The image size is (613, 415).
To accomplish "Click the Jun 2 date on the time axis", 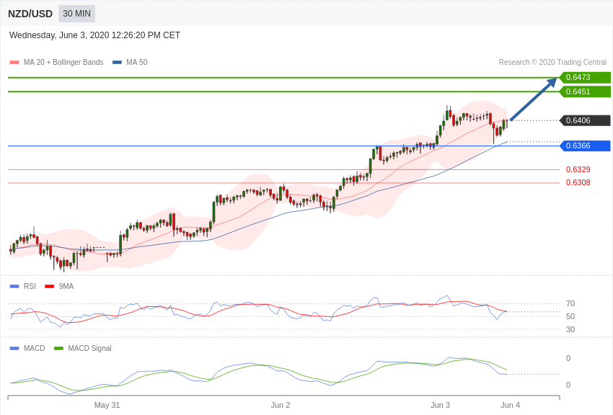I will tap(281, 405).
